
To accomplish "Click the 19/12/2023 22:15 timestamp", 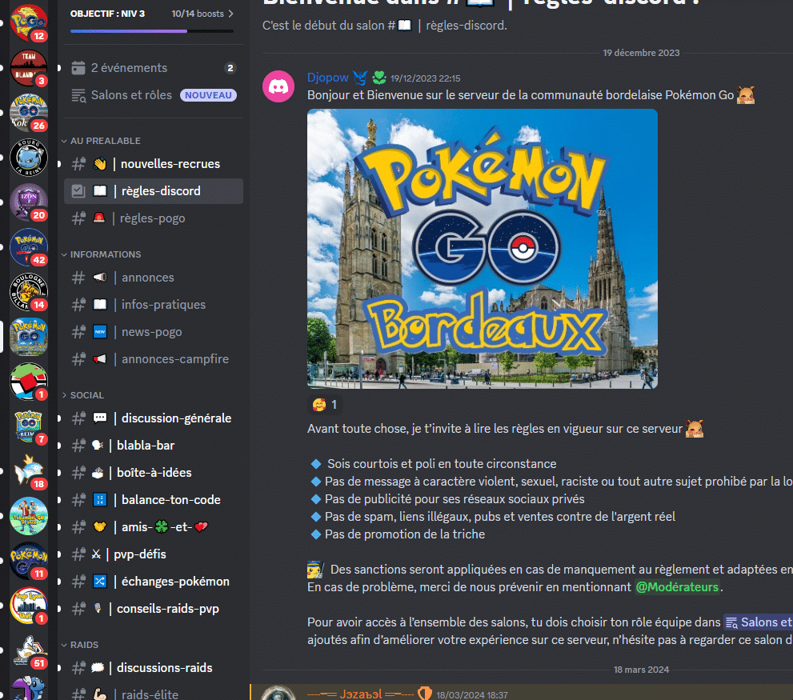I will coord(426,78).
